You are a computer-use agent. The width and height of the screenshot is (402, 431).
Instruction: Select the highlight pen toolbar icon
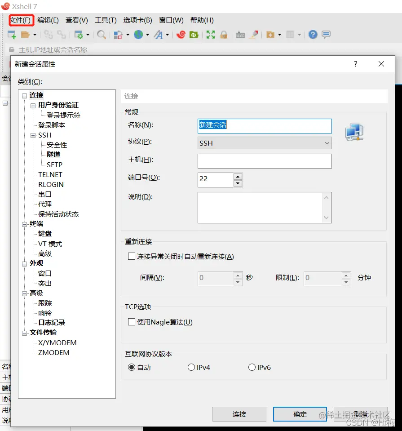pos(254,35)
